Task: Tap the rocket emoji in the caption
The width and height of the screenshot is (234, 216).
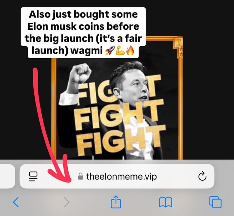Action: (110, 51)
